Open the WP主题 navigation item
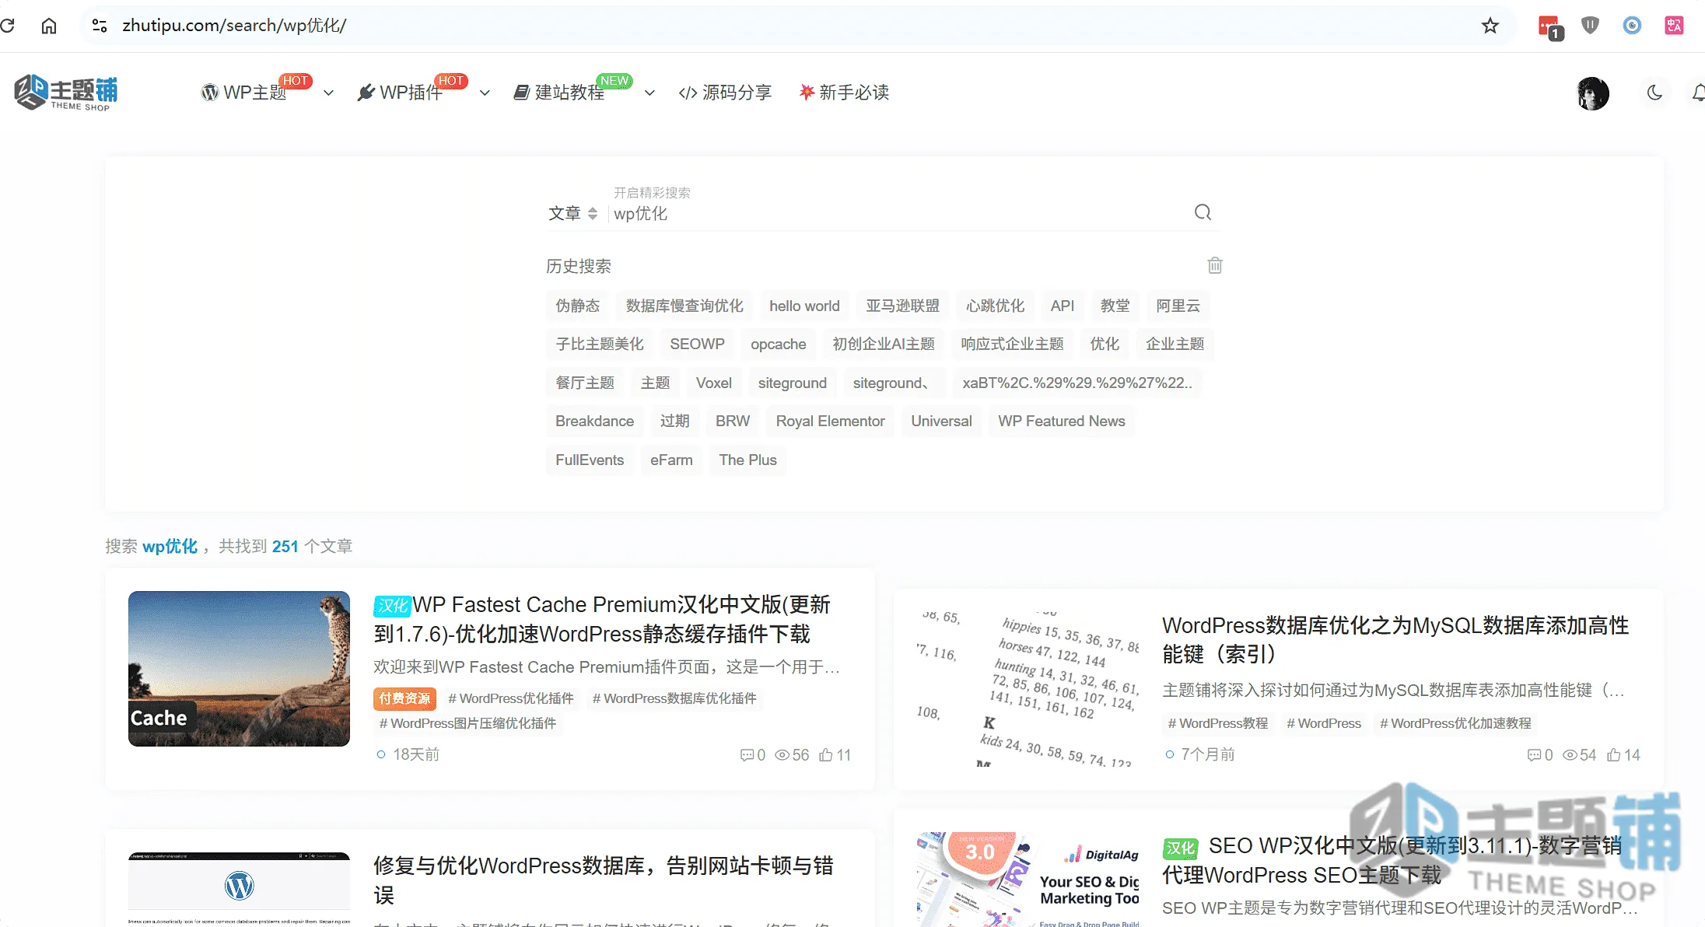The width and height of the screenshot is (1705, 927). click(243, 93)
